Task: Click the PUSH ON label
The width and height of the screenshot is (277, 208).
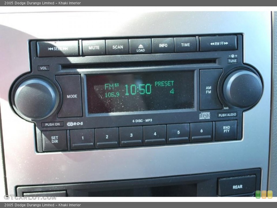Action: tap(52, 125)
